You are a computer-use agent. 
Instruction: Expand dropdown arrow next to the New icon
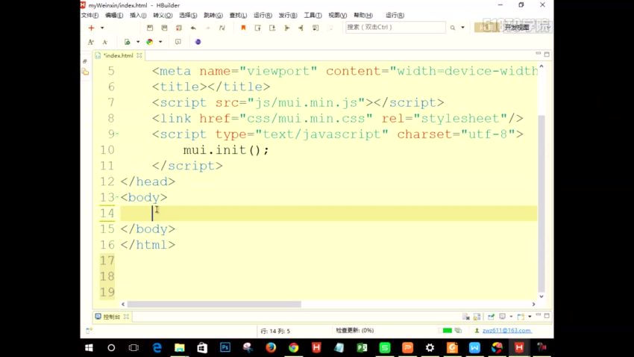(101, 28)
